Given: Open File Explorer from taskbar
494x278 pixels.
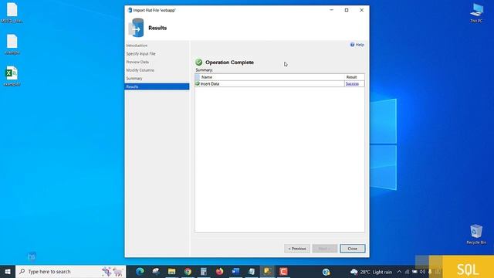Looking at the screenshot, I should [x=171, y=271].
